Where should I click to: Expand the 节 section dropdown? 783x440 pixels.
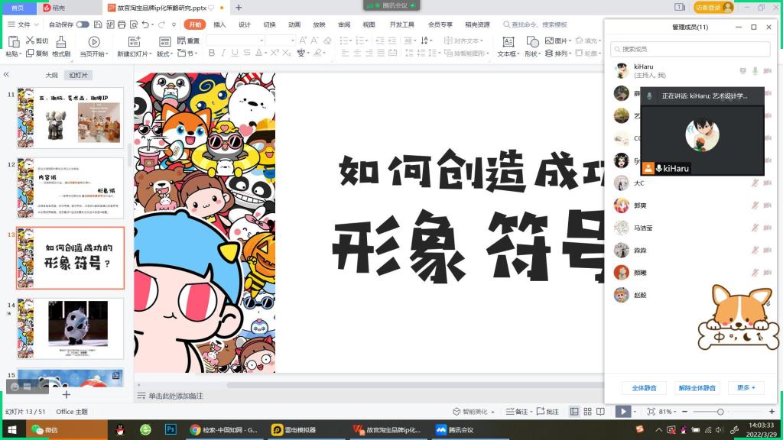(x=197, y=53)
